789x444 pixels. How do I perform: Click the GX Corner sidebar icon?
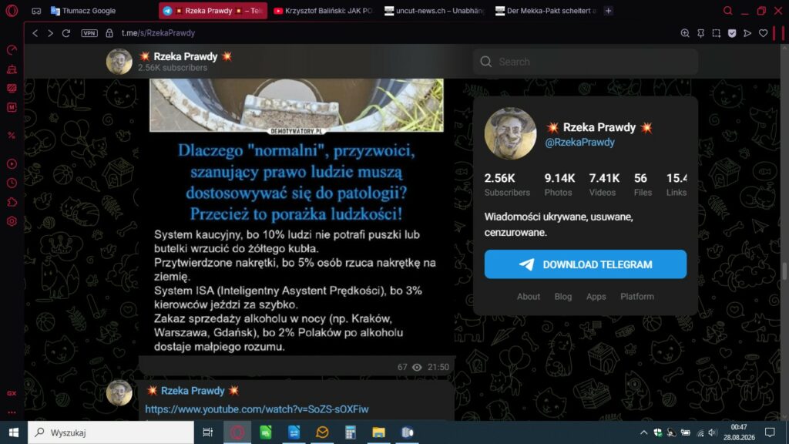click(12, 393)
